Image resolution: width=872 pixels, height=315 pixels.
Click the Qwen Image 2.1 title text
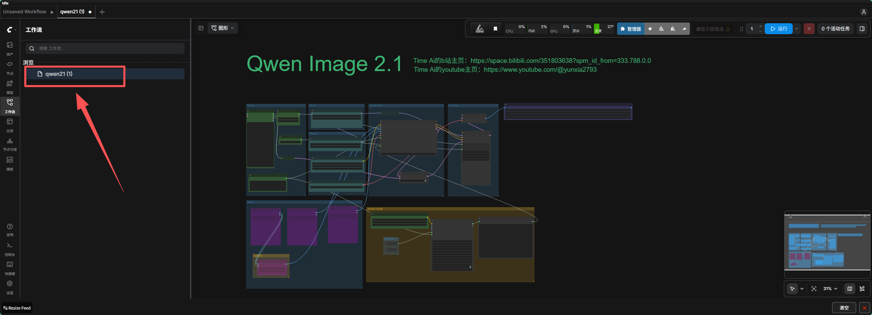click(x=325, y=64)
